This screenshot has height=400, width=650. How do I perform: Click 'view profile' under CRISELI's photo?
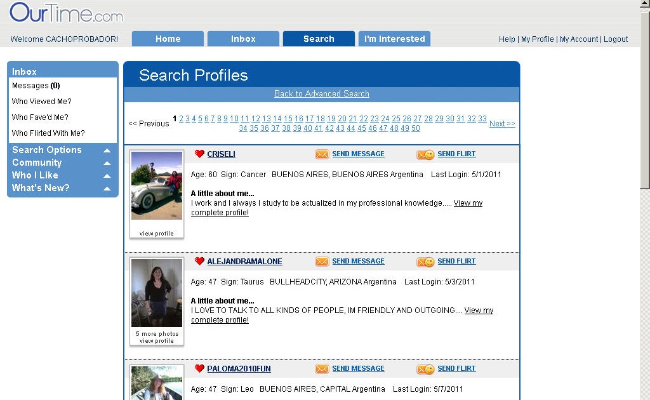pos(157,234)
